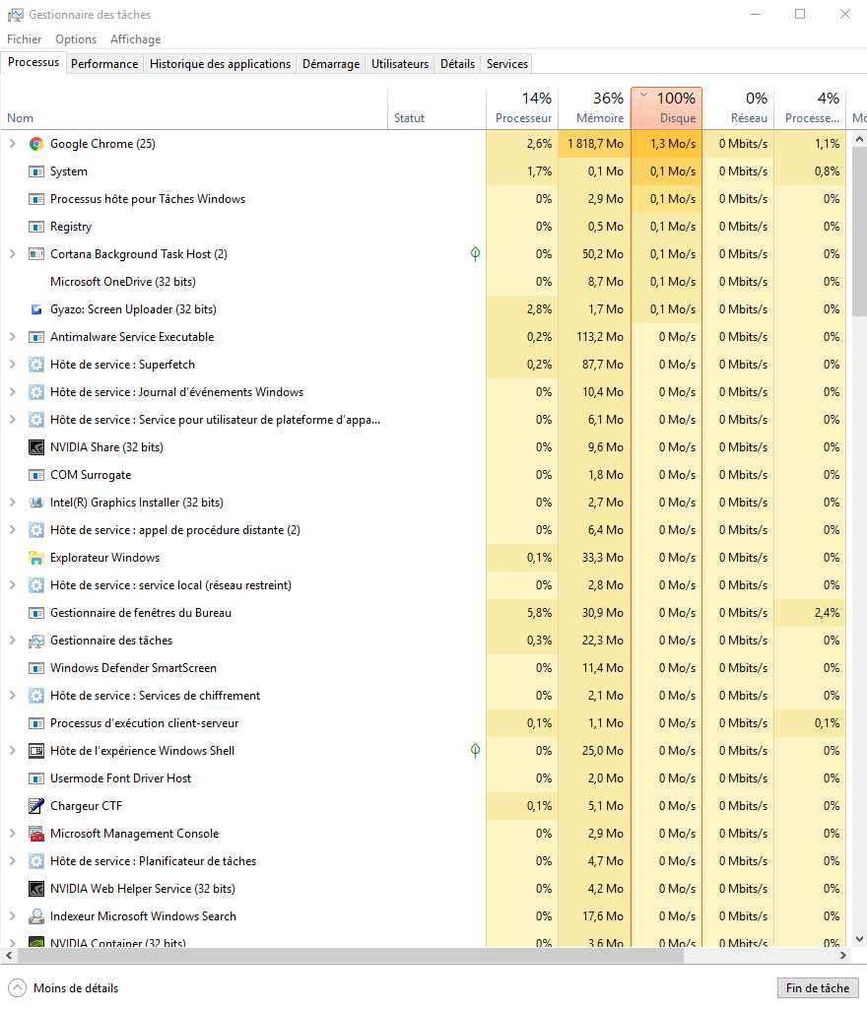Click the Registry process icon

(x=36, y=227)
